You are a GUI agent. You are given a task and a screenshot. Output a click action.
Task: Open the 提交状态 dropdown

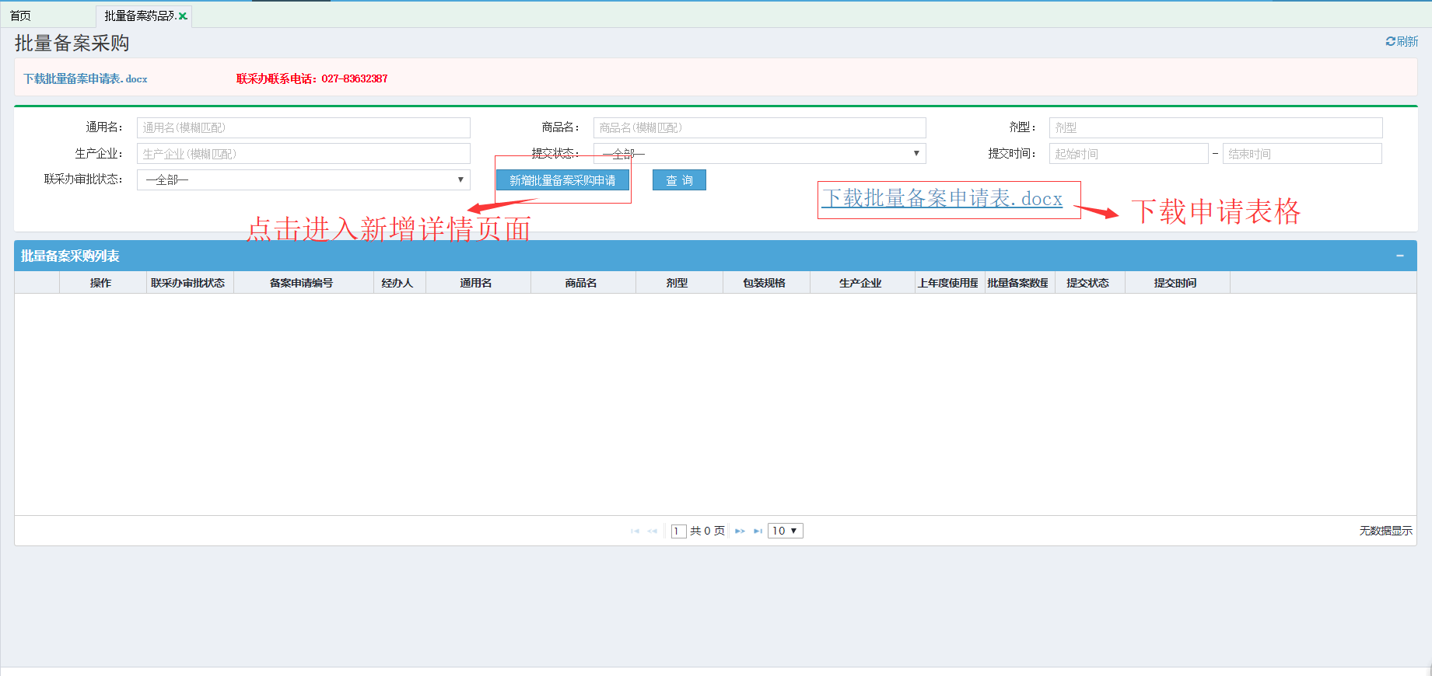tap(759, 154)
